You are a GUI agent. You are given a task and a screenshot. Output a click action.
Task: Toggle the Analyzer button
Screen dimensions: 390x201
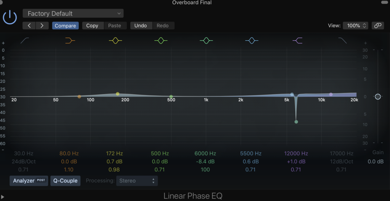[29, 181]
